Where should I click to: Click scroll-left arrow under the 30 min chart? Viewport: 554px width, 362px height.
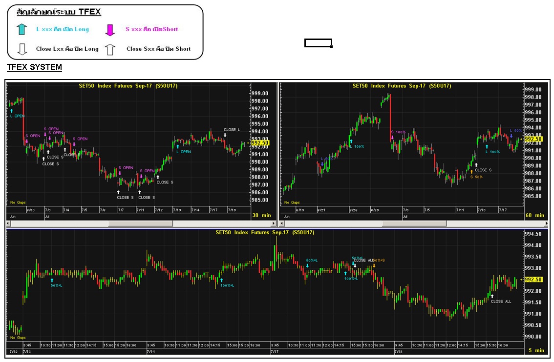8,223
